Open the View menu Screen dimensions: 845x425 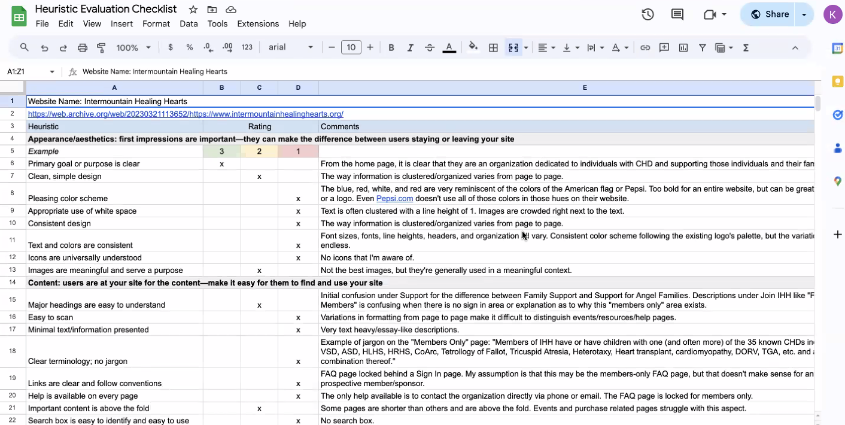click(92, 24)
